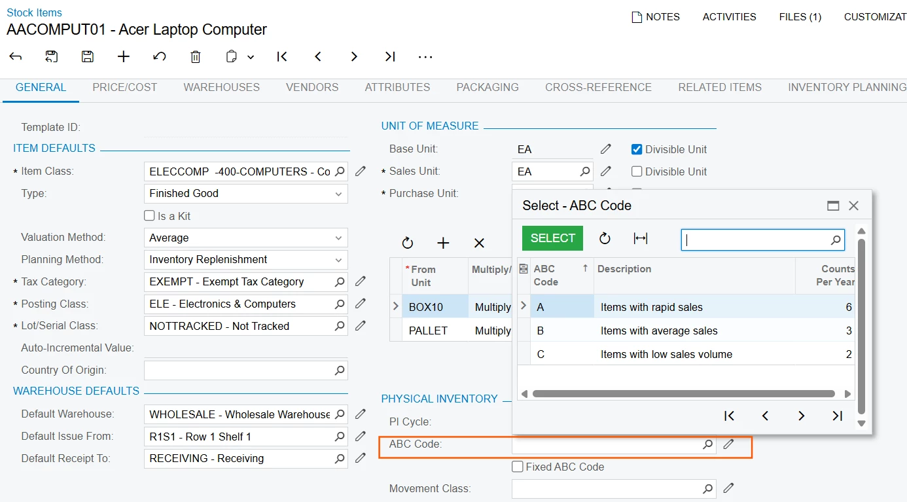The image size is (907, 502).
Task: Open the Item Class lookup
Action: 340,171
